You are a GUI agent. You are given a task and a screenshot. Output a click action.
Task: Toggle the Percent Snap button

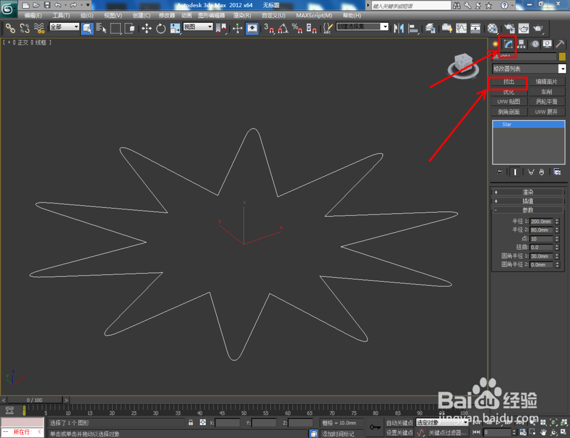coord(298,28)
